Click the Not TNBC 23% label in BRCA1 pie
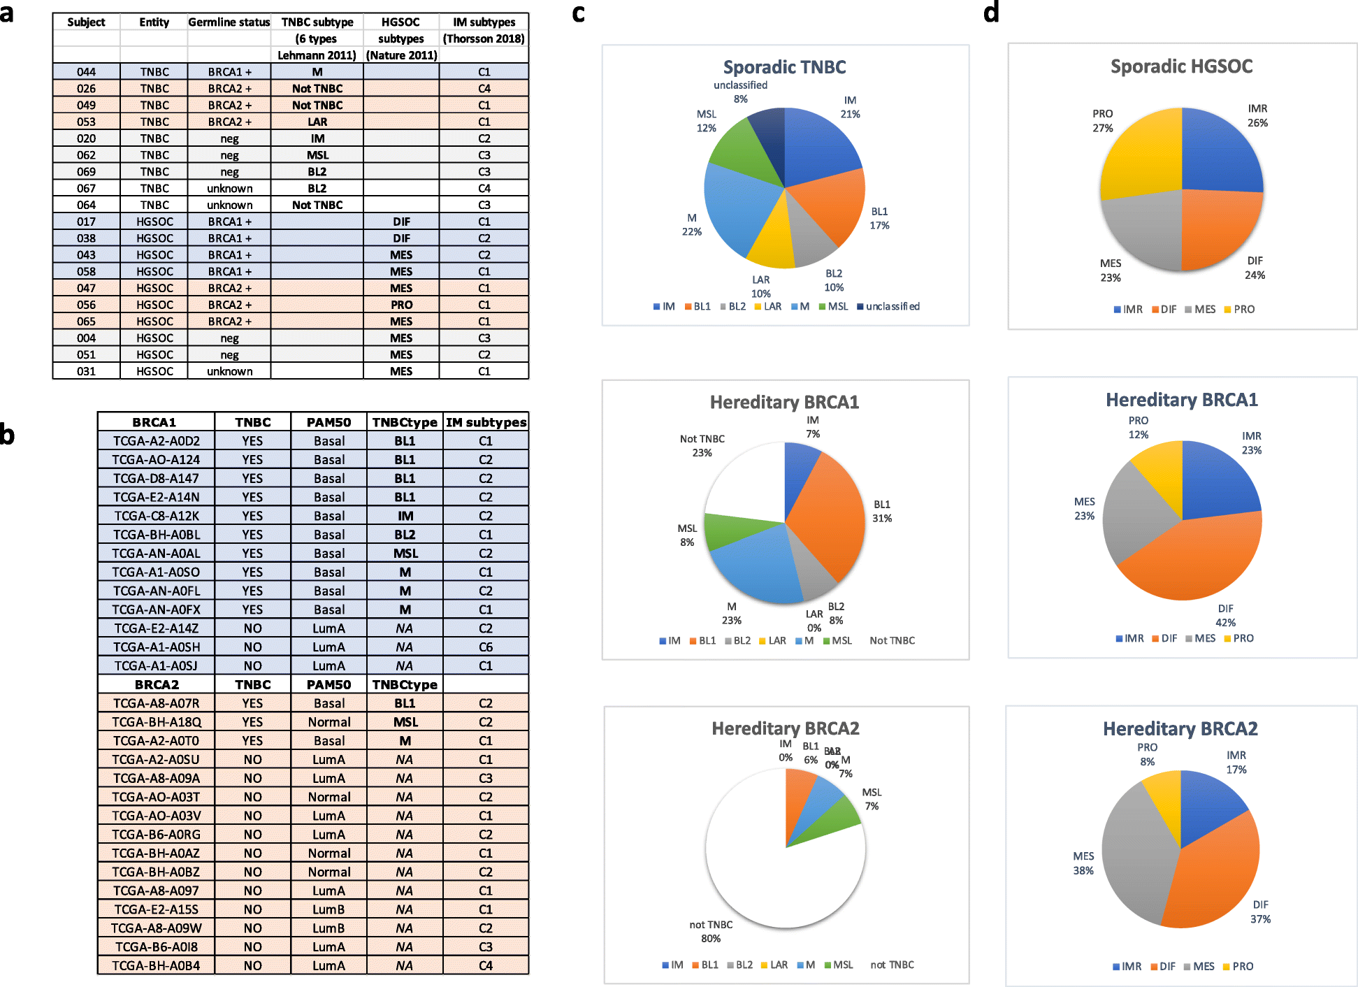 702,446
